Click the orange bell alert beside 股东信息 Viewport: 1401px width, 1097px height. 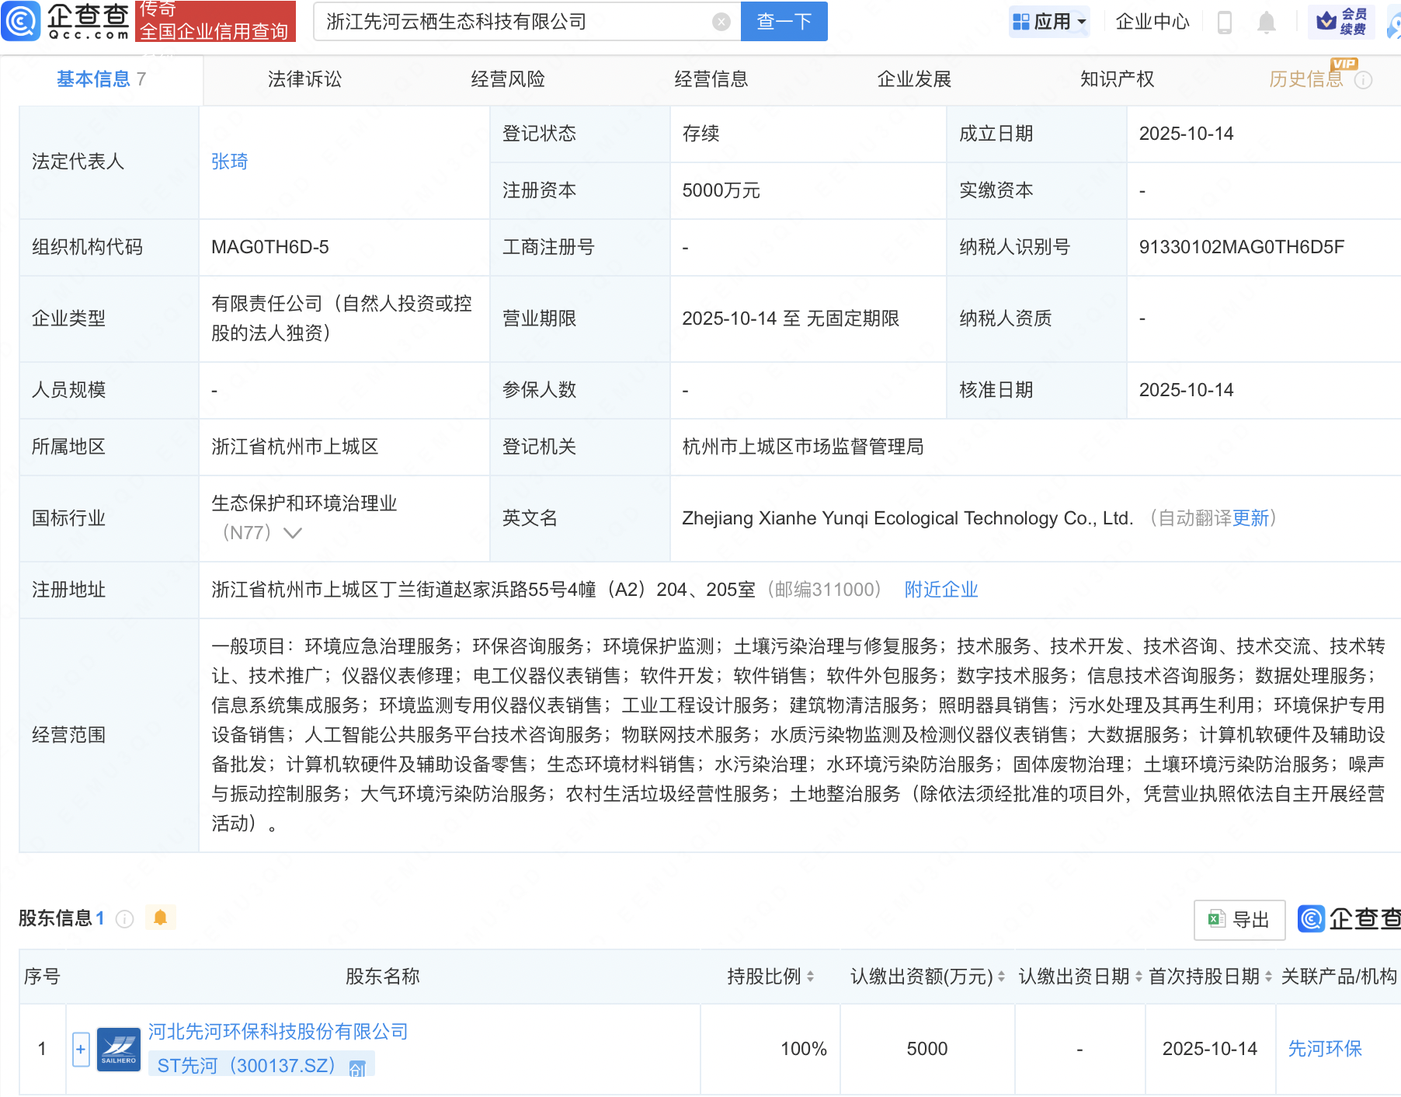click(x=161, y=918)
